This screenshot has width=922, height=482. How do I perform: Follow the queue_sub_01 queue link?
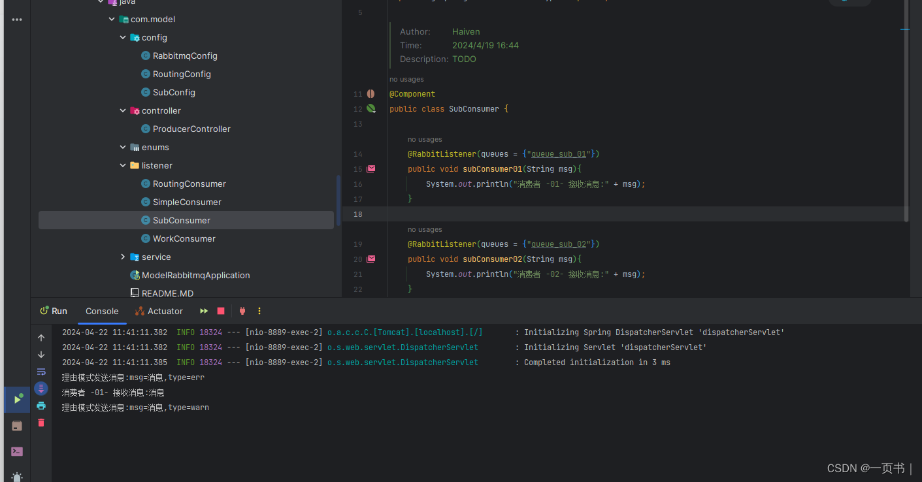559,154
